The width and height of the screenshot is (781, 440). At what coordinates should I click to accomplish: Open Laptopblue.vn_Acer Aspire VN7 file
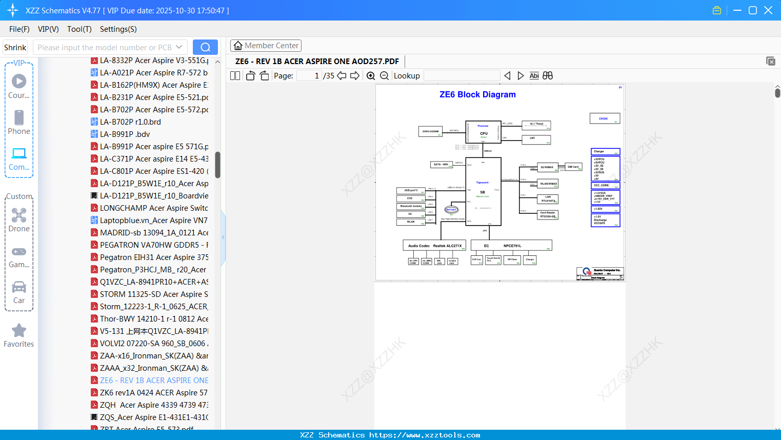click(x=150, y=221)
